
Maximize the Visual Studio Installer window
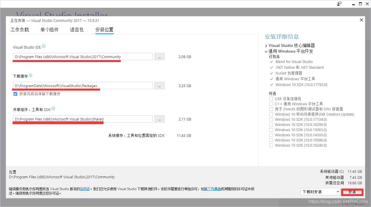tap(360, 4)
